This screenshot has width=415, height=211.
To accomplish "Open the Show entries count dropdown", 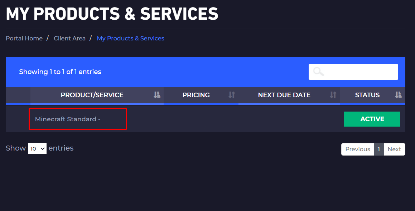I will coord(37,148).
